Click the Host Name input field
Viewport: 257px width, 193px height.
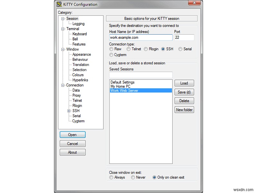[141, 38]
